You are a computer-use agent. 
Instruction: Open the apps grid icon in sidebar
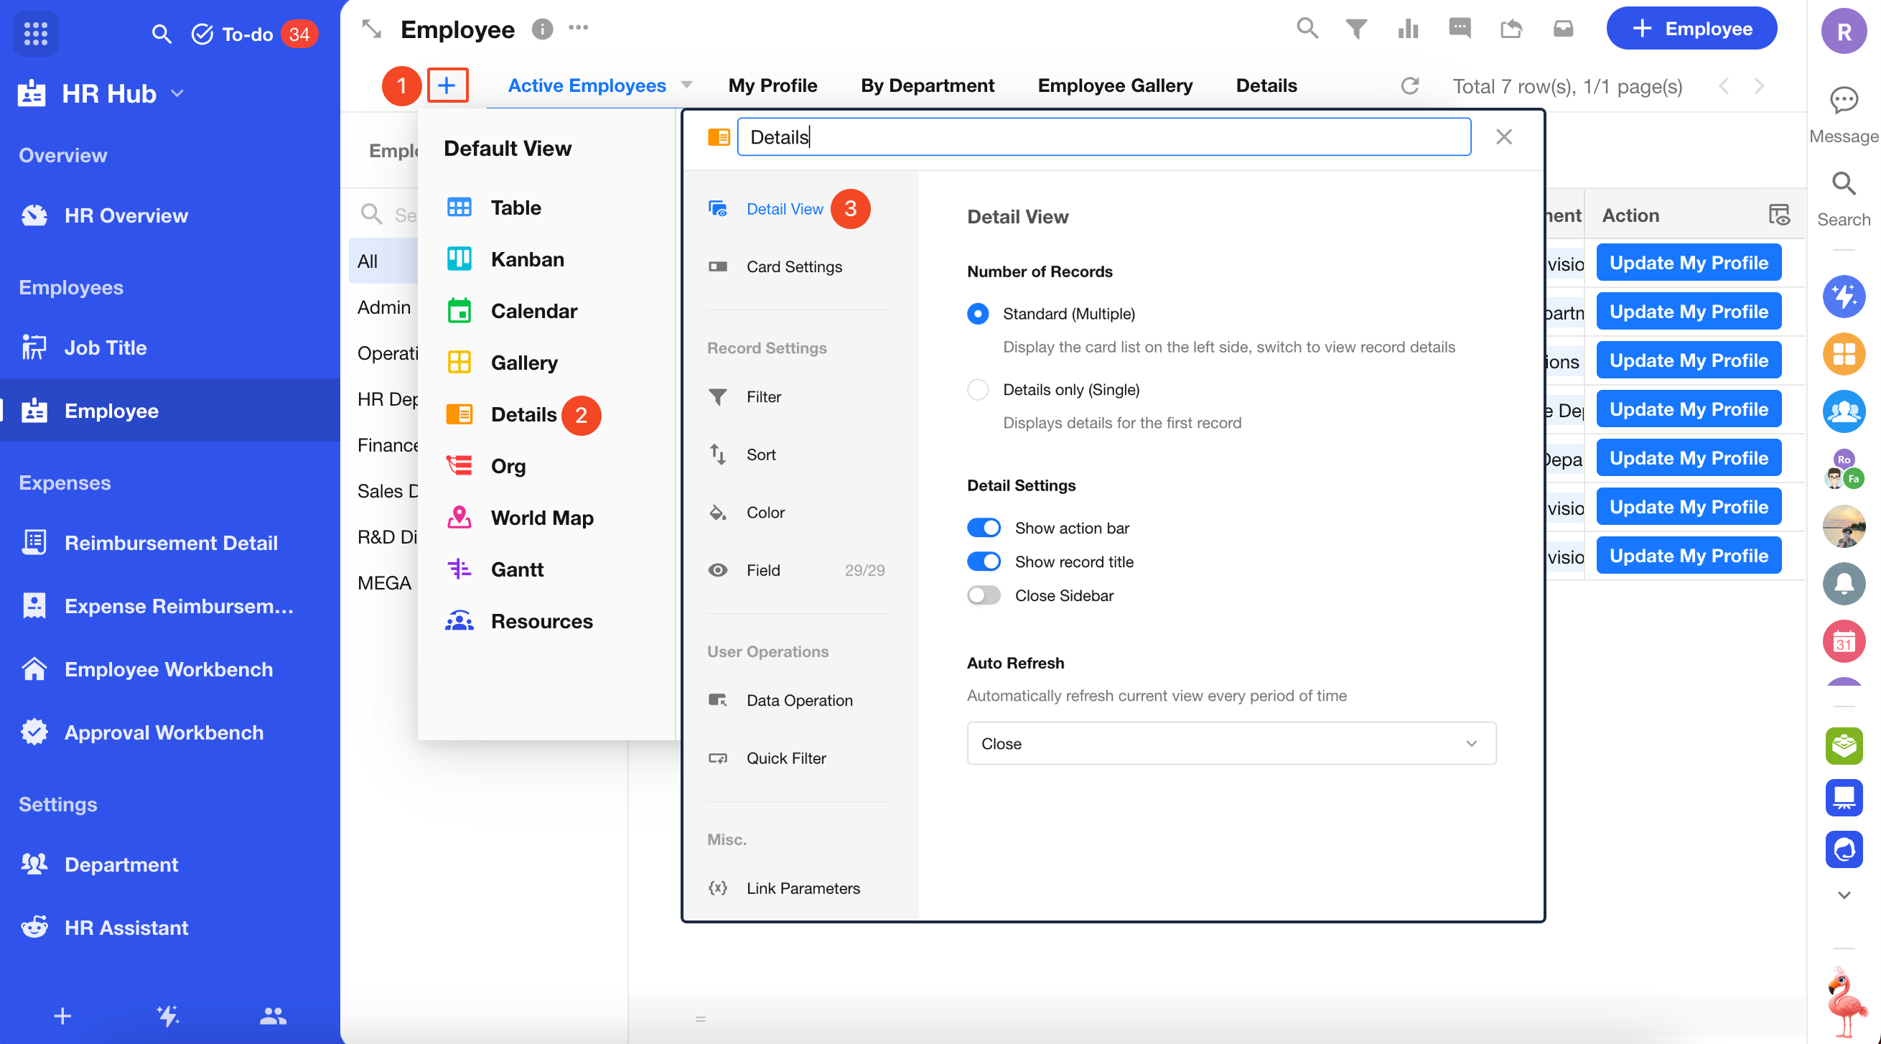coord(35,34)
